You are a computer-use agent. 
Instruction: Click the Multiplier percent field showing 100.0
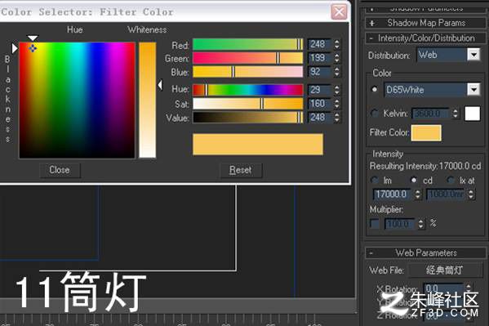[x=400, y=224]
